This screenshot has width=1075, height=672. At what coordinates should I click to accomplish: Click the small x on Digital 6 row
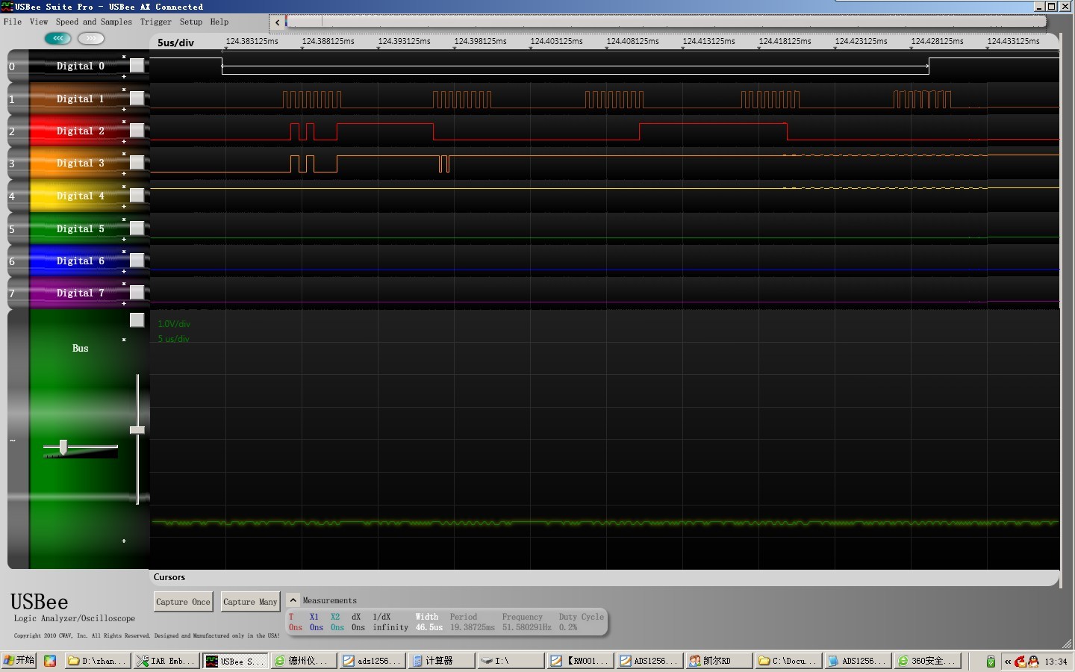click(x=124, y=252)
